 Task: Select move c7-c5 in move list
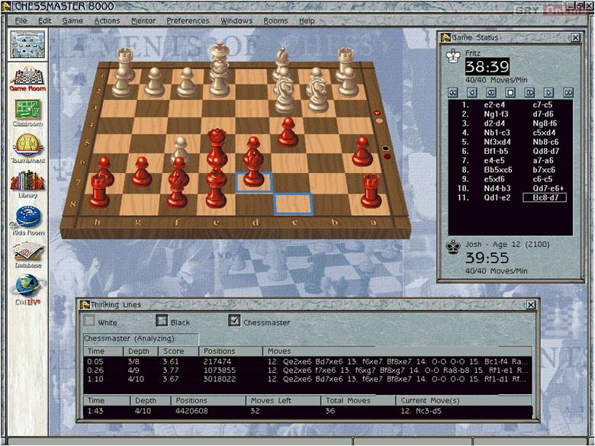542,105
